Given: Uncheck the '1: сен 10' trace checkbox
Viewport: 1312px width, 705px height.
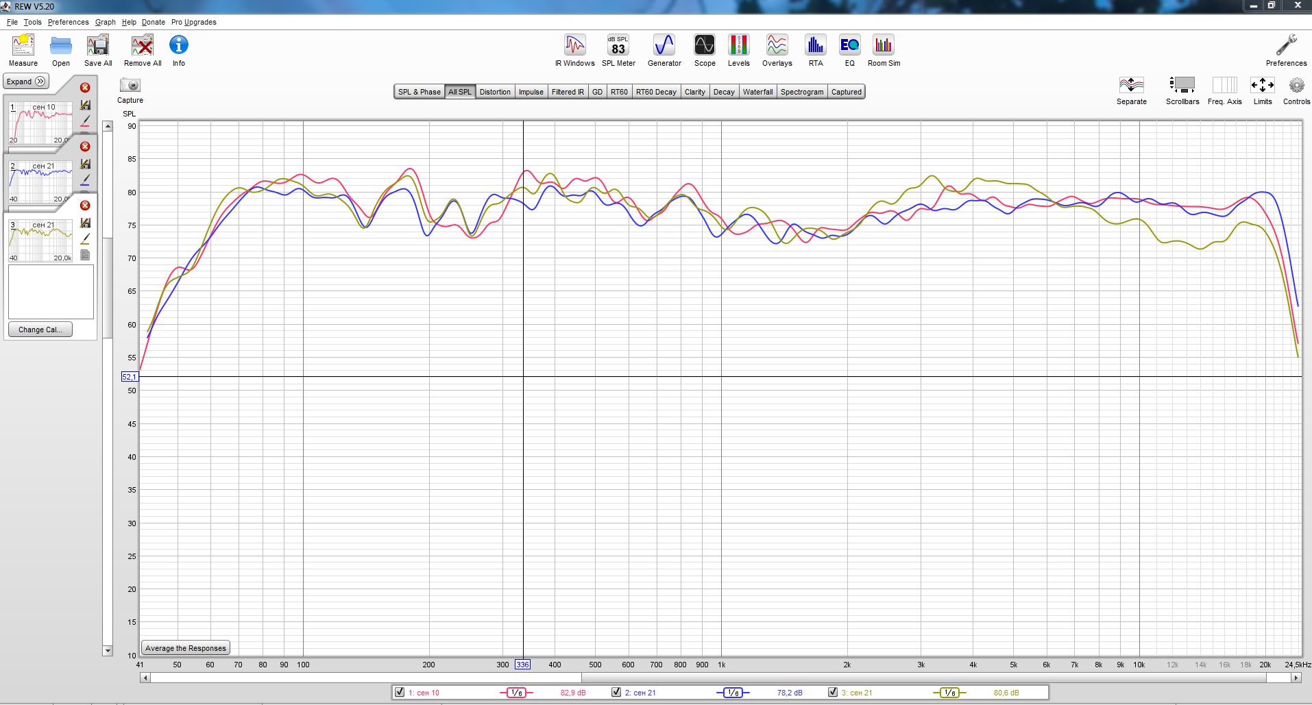Looking at the screenshot, I should tap(400, 692).
